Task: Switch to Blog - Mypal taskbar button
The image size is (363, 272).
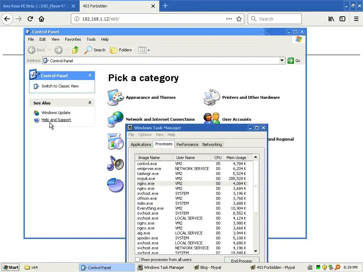Action: 207,268
